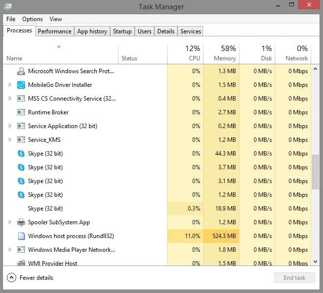
Task: Switch to the Startup tab
Action: click(122, 31)
